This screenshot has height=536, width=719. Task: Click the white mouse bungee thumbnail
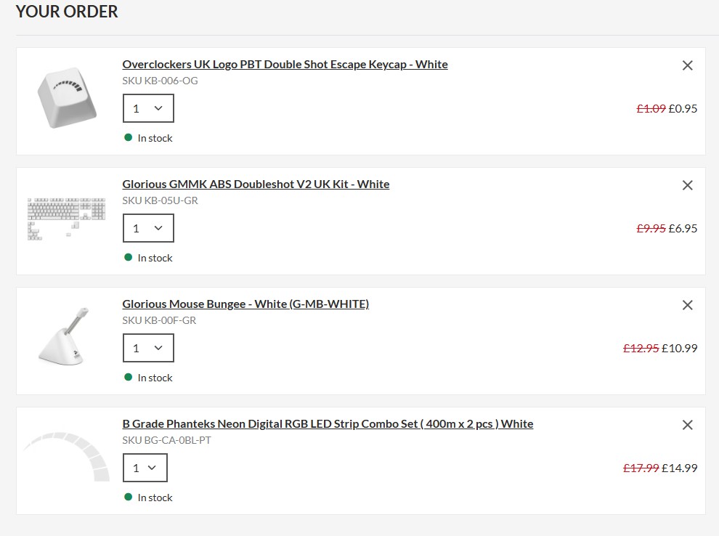tap(64, 336)
